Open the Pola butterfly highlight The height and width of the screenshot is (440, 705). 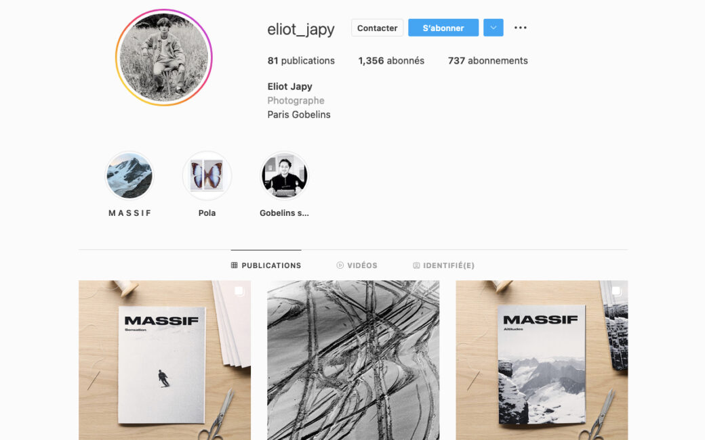click(x=207, y=175)
